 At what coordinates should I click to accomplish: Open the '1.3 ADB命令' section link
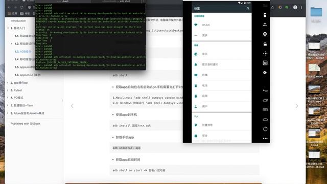point(22,51)
